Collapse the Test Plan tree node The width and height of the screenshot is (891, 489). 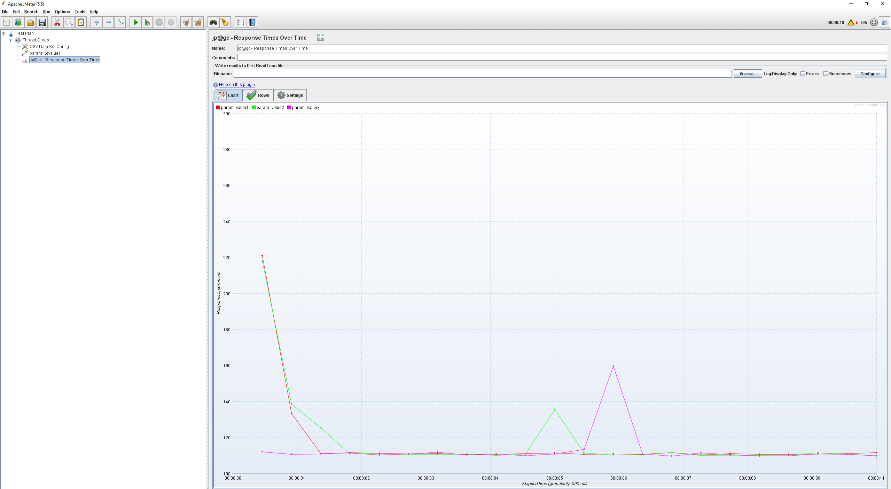click(x=4, y=33)
